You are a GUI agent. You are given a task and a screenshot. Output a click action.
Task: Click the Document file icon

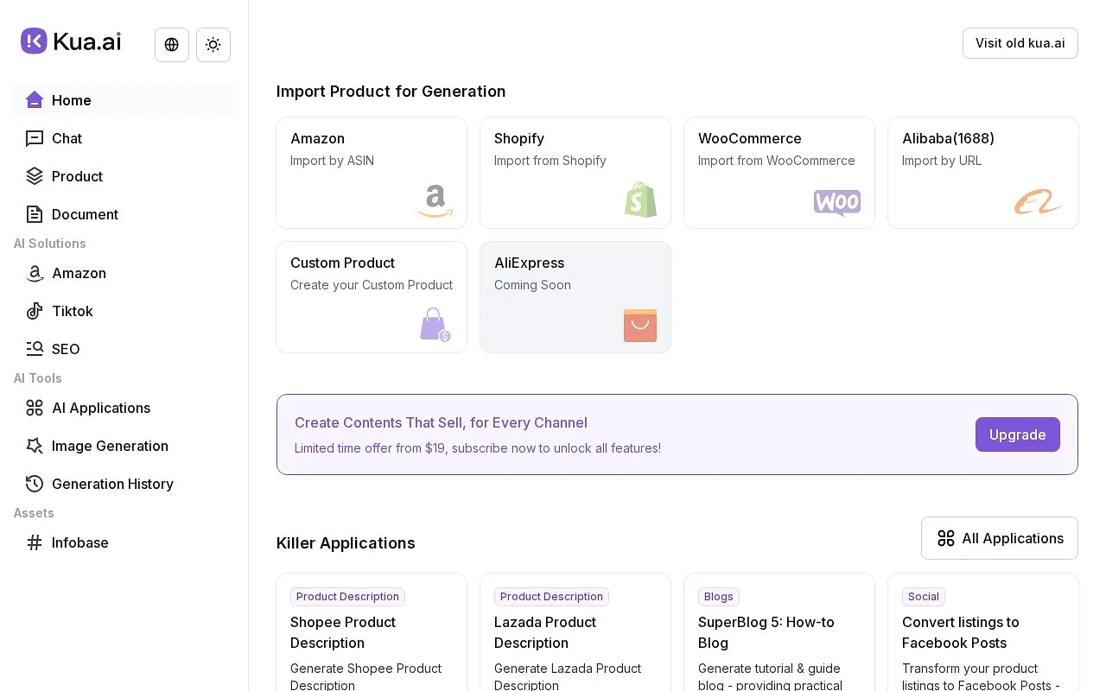35,214
